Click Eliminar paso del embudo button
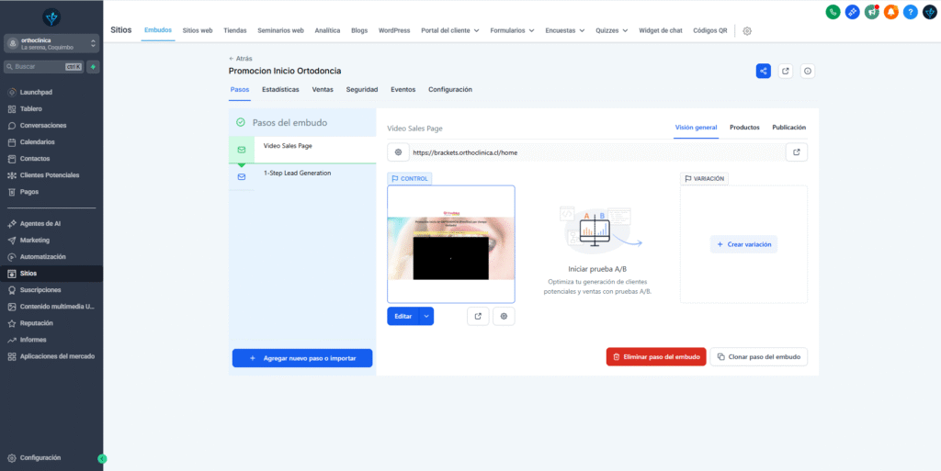This screenshot has height=471, width=941. (x=656, y=356)
